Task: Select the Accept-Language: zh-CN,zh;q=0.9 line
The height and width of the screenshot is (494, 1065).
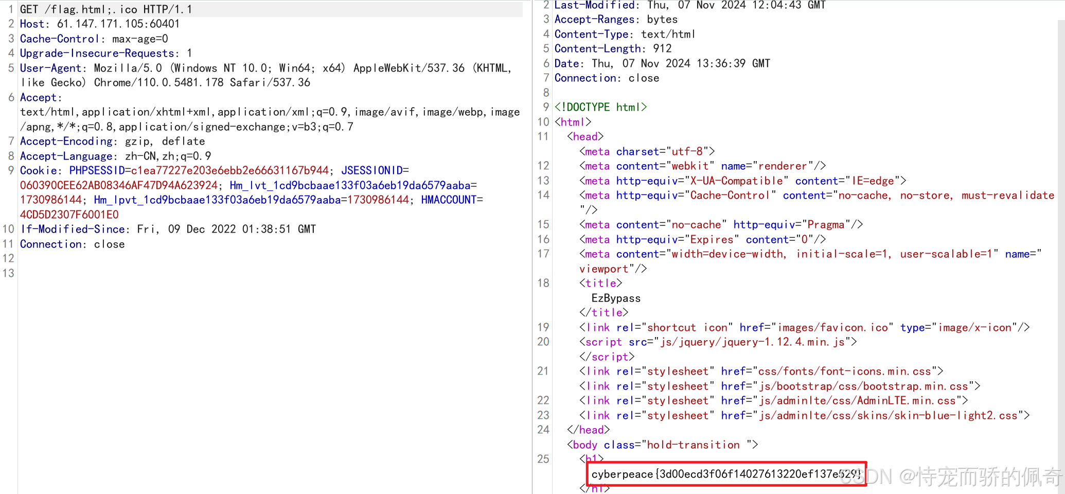Action: (x=116, y=156)
